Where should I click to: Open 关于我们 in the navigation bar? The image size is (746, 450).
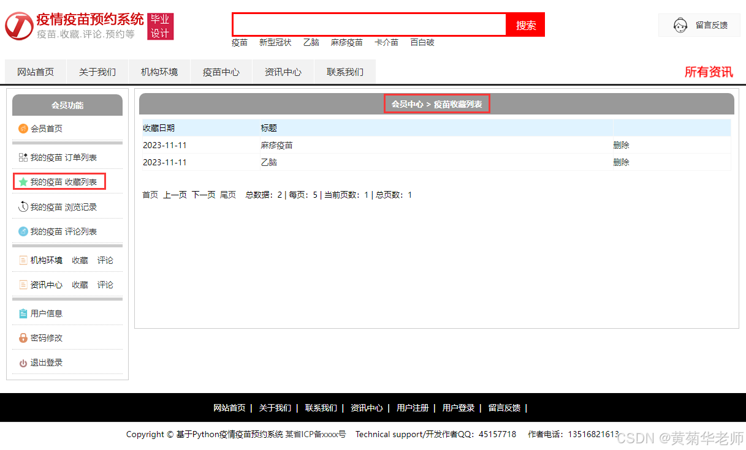(97, 72)
